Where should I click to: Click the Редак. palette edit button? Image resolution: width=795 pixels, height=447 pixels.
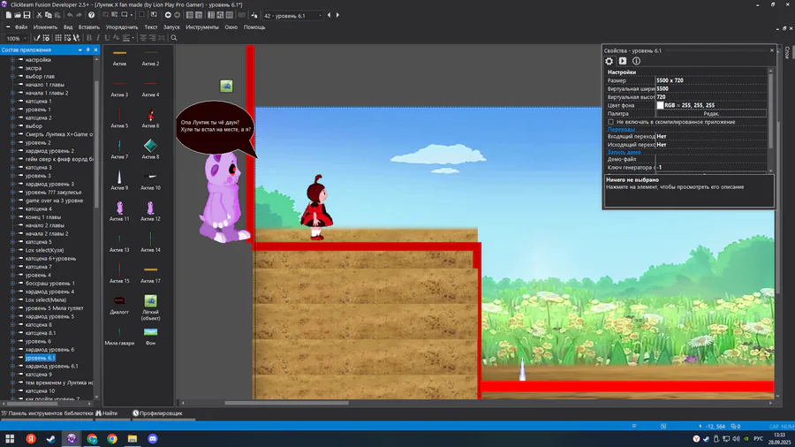pyautogui.click(x=711, y=114)
